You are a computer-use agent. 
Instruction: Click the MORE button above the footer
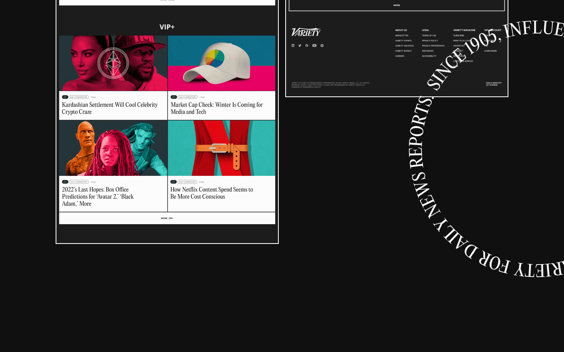click(397, 5)
